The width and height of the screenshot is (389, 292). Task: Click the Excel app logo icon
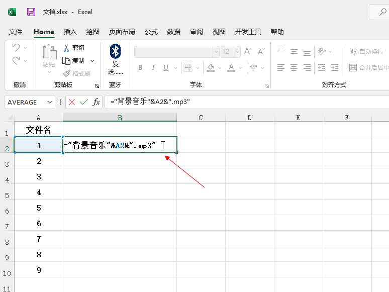point(12,12)
